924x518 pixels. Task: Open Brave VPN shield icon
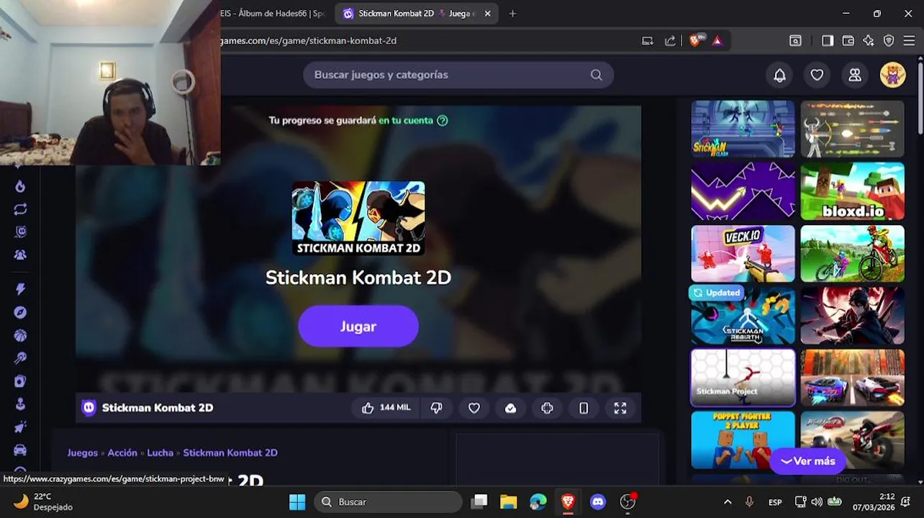tap(889, 41)
